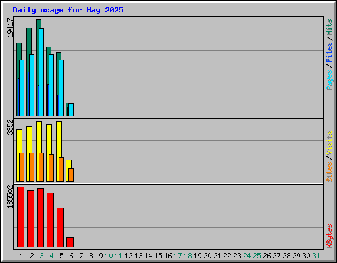Click day number 5 on the x-axis

[61, 256]
